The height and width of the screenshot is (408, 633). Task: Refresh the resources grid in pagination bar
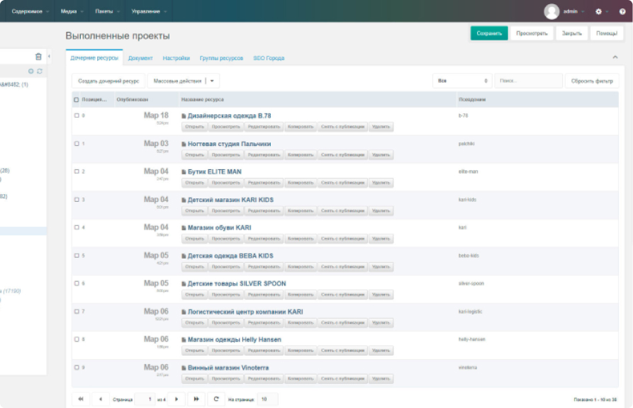coord(216,399)
